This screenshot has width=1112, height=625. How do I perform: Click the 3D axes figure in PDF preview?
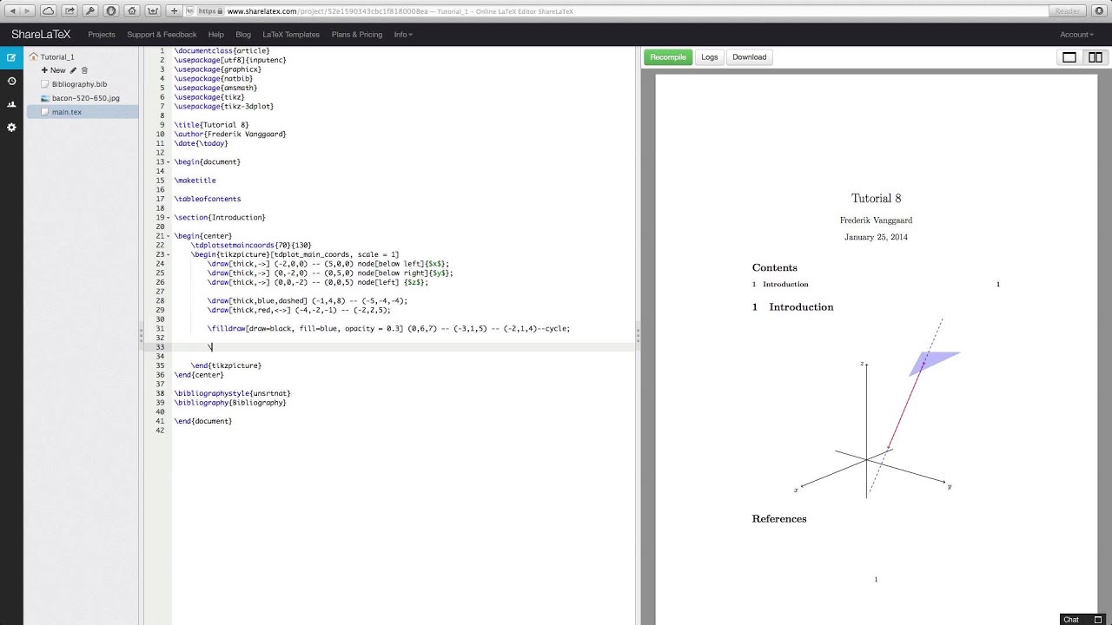pyautogui.click(x=876, y=408)
